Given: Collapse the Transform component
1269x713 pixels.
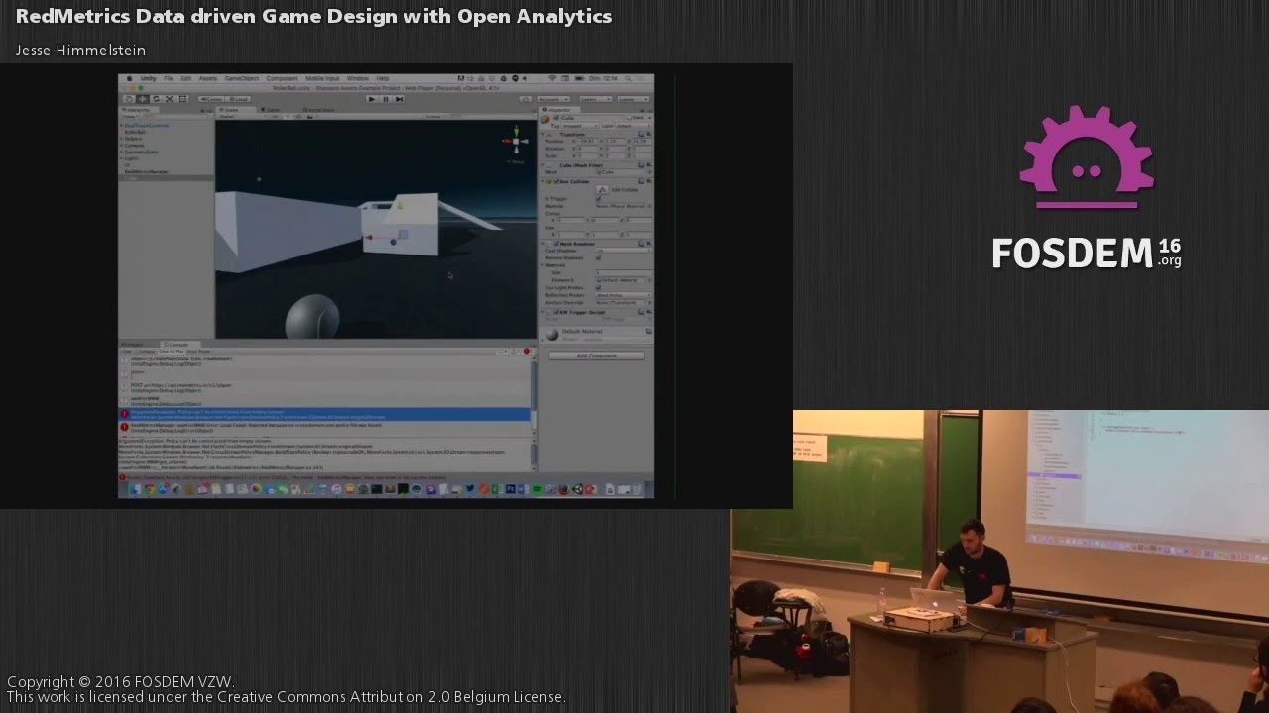Looking at the screenshot, I should (543, 135).
